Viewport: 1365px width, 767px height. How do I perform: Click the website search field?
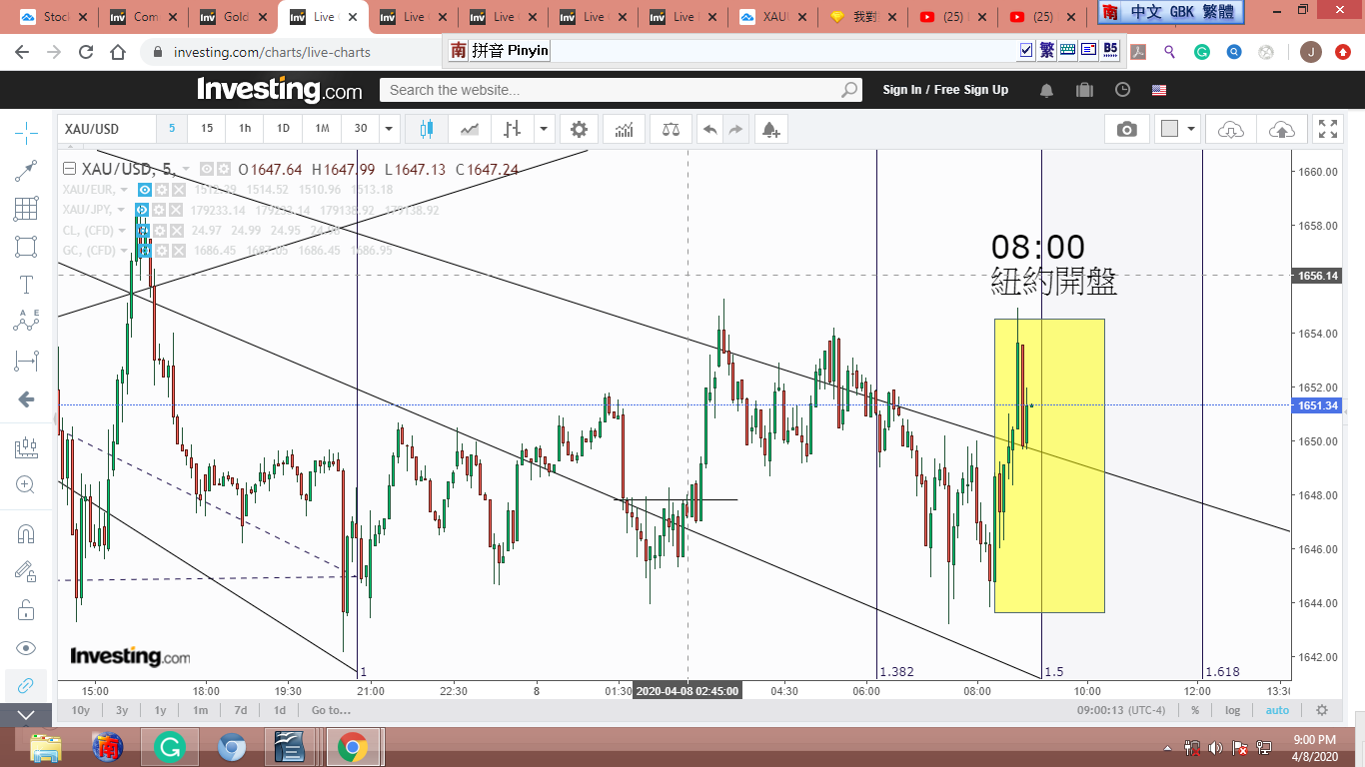(610, 90)
